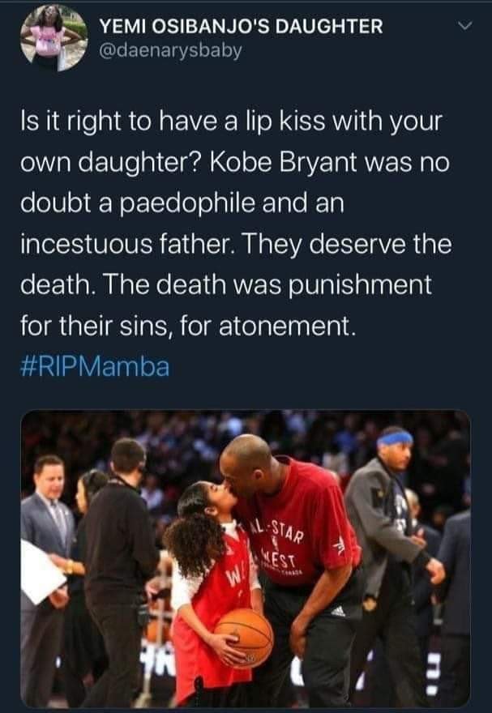Open the tweet options chevron menu
492x713 pixels.
[x=464, y=27]
